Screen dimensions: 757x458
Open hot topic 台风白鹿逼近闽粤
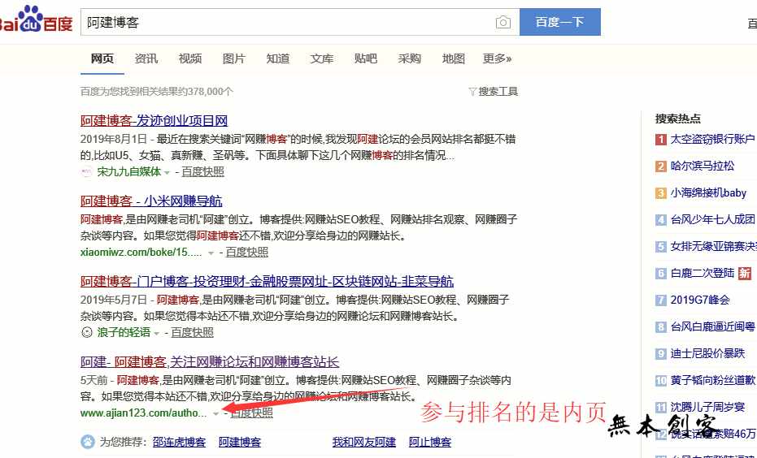(713, 327)
